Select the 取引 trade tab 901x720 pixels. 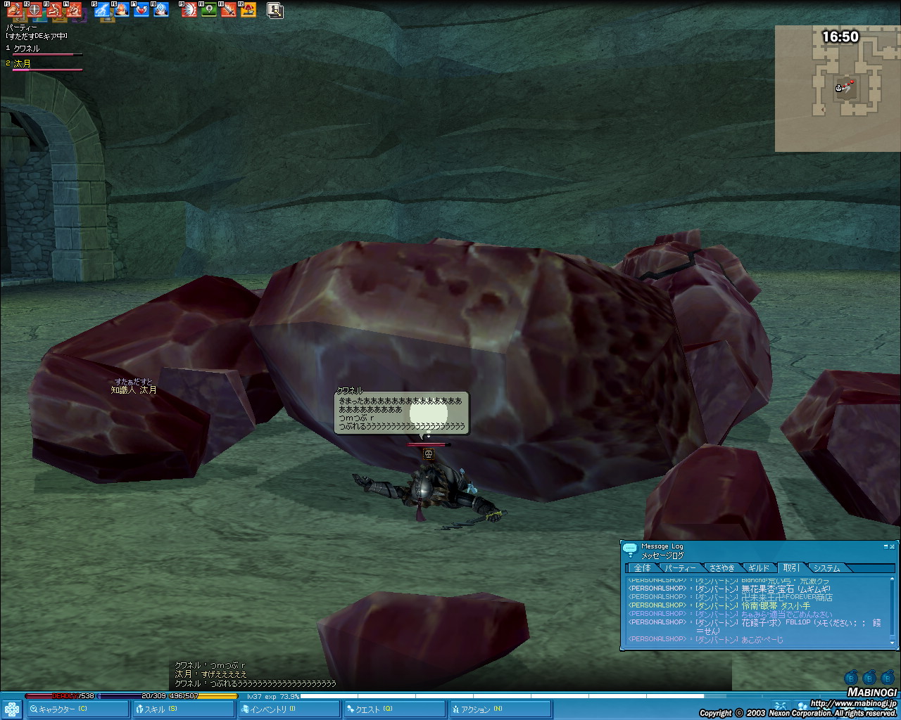tap(791, 567)
